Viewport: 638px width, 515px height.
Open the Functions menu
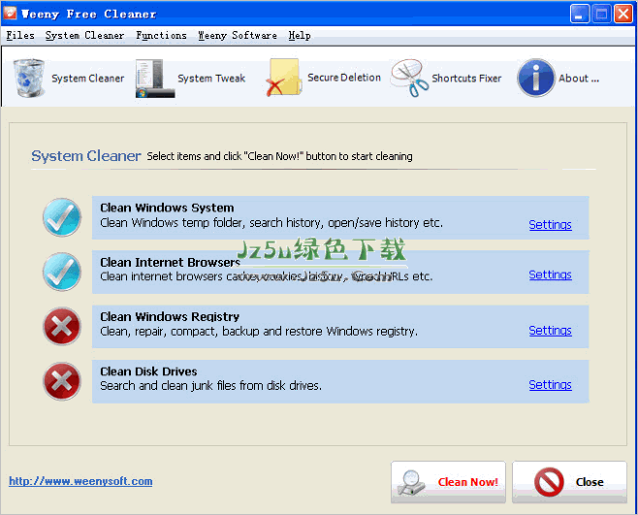161,36
